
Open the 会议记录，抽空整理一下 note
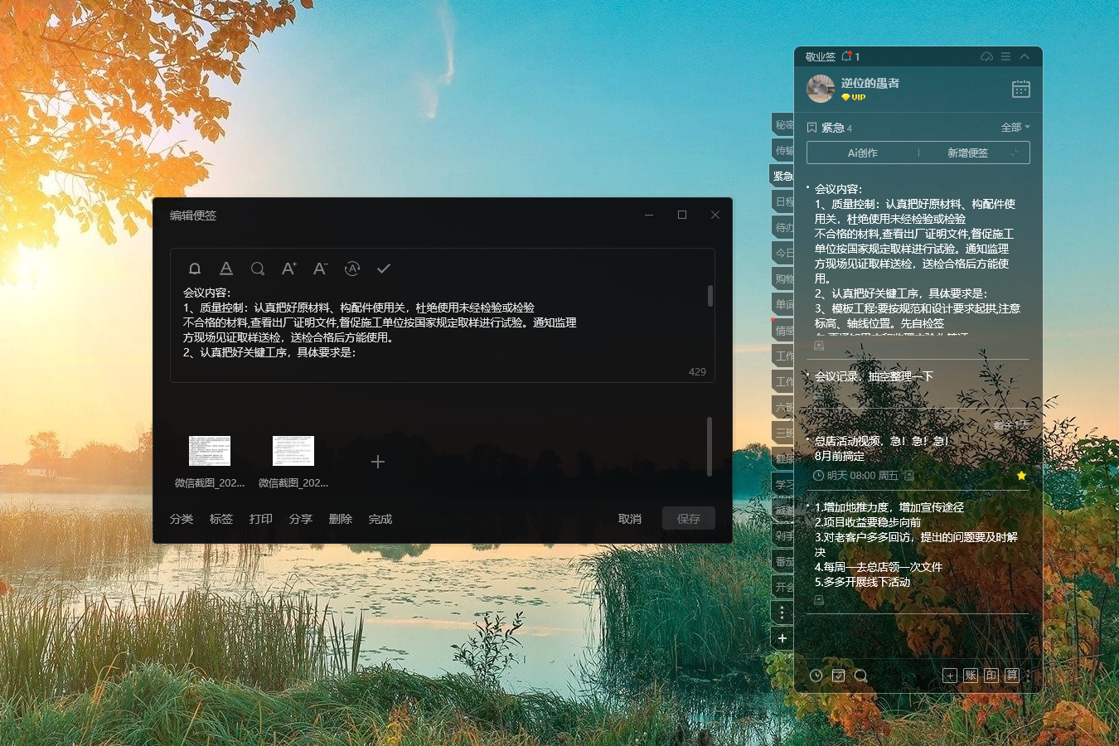tap(874, 376)
